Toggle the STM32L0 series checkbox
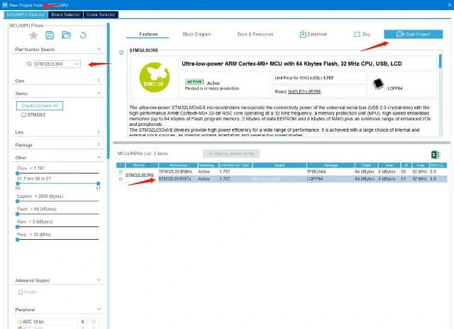This screenshot has width=454, height=329. (x=23, y=115)
